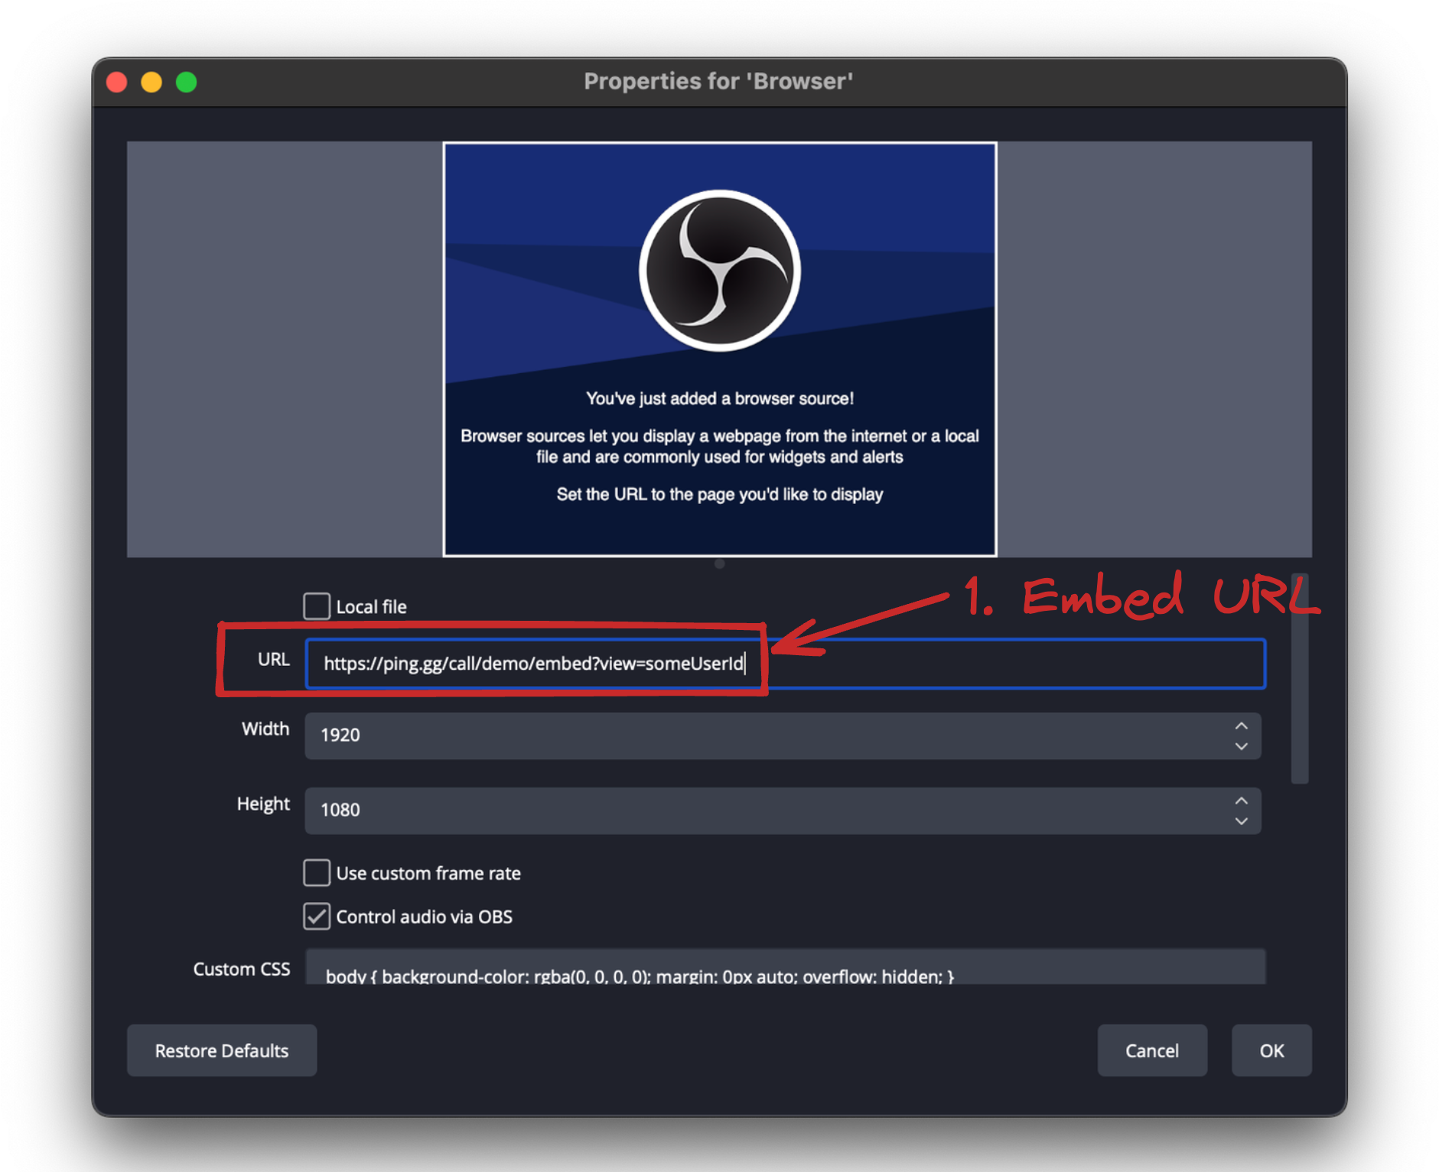Confirm the properties with OK
The height and width of the screenshot is (1172, 1439).
pyautogui.click(x=1271, y=1050)
